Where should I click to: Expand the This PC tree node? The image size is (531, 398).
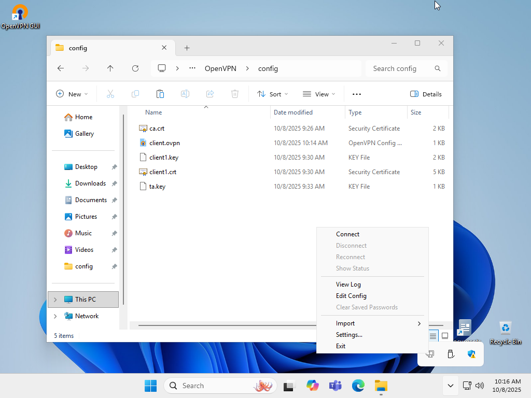pos(55,300)
